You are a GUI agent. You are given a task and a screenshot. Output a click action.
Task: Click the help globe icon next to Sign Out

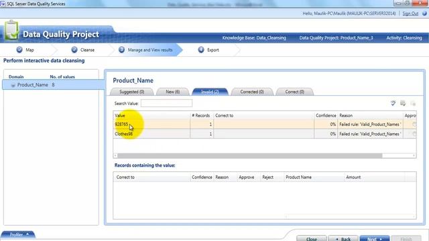pos(424,13)
